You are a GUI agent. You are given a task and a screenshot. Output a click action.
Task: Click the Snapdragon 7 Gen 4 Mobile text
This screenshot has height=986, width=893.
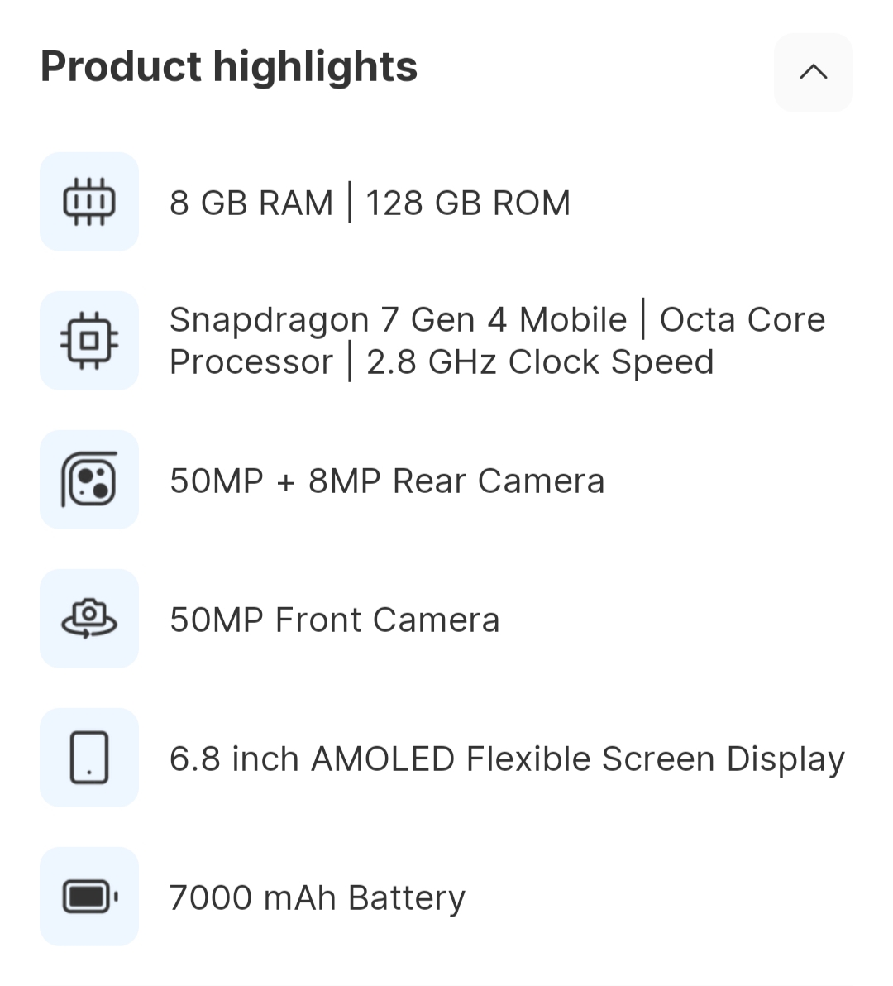pos(398,320)
